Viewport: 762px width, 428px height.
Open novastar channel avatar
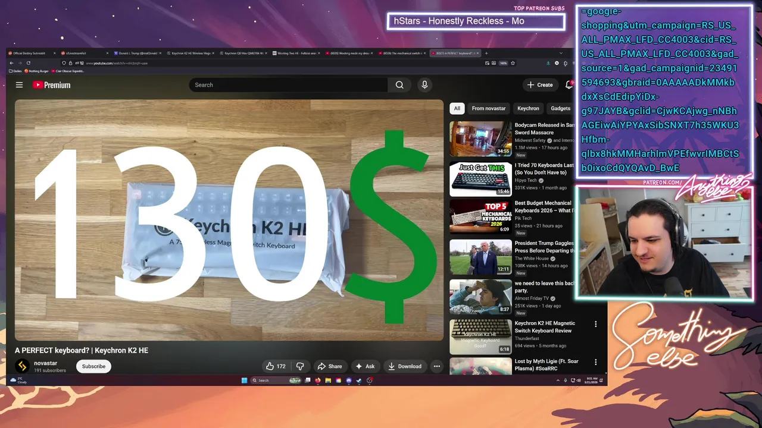[x=22, y=366]
